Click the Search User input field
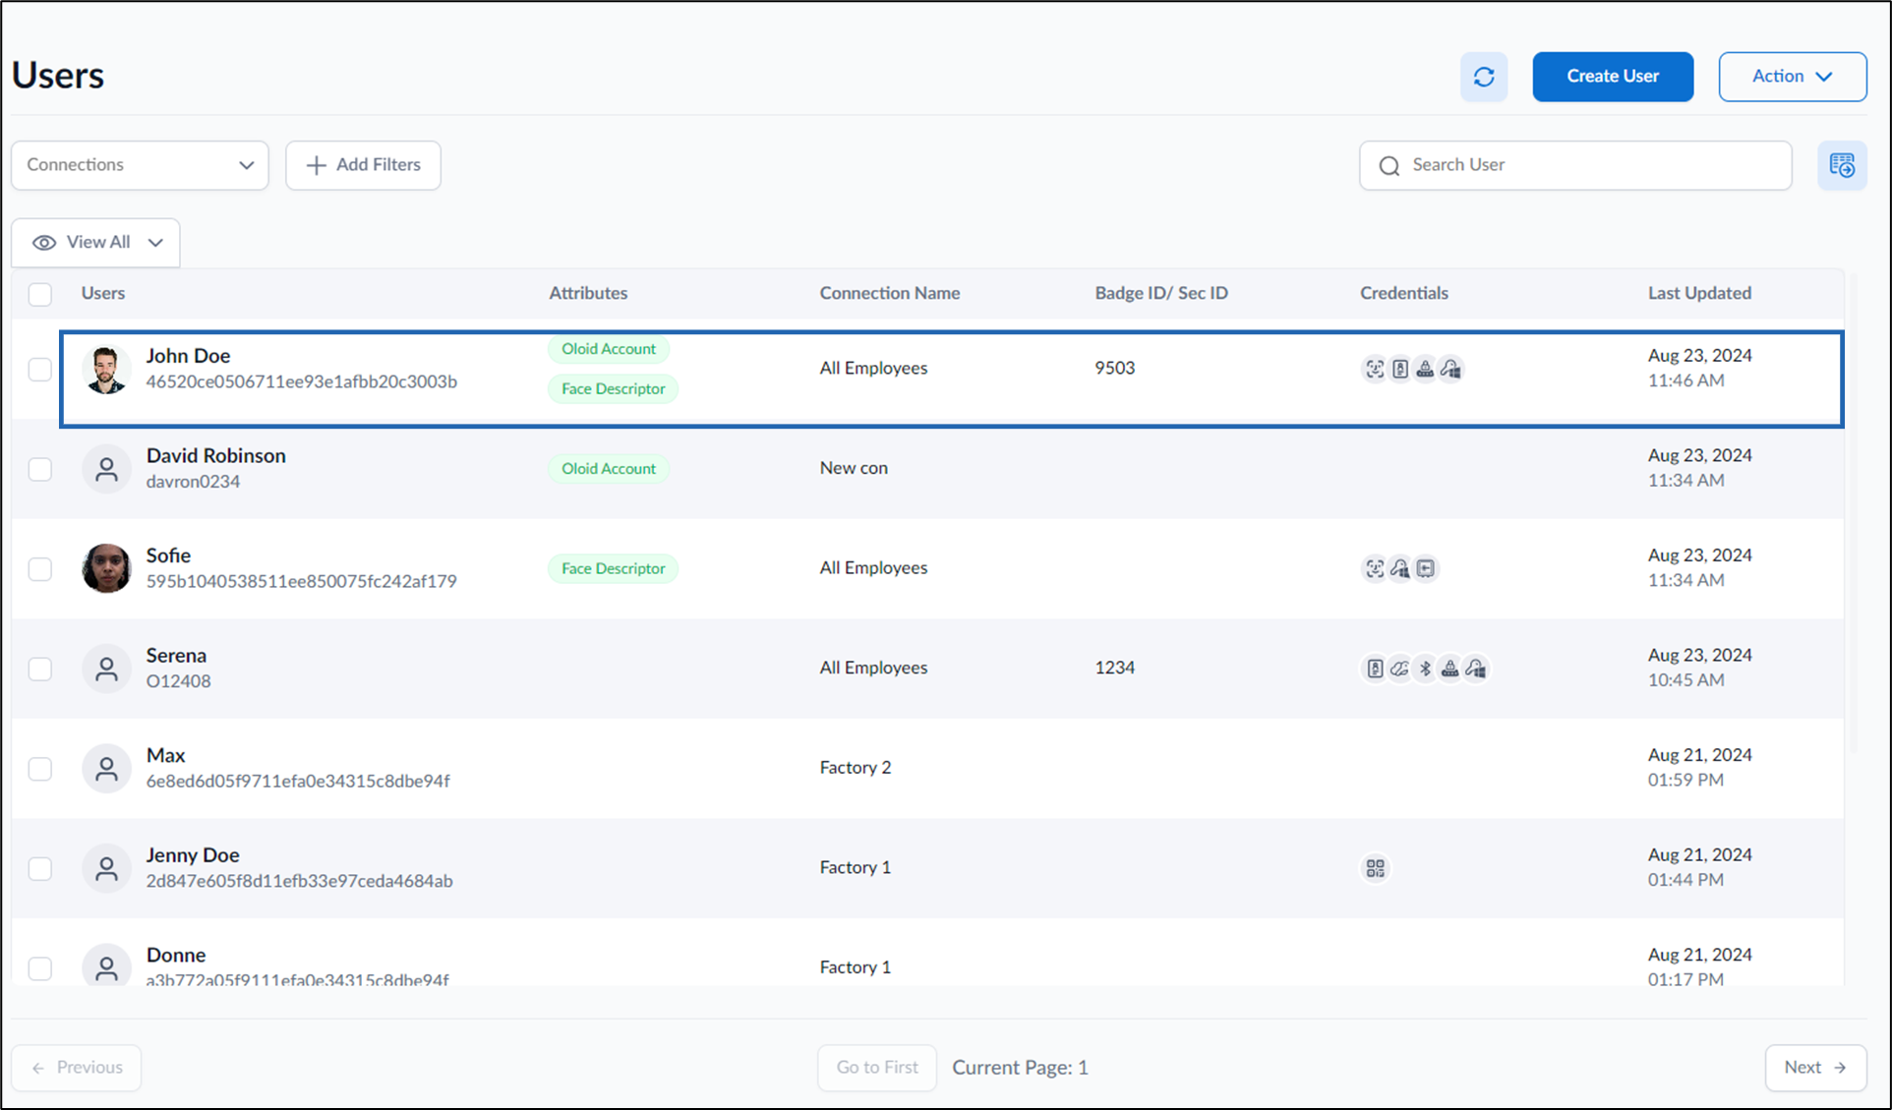Screen dimensions: 1892x1110 pos(1575,165)
